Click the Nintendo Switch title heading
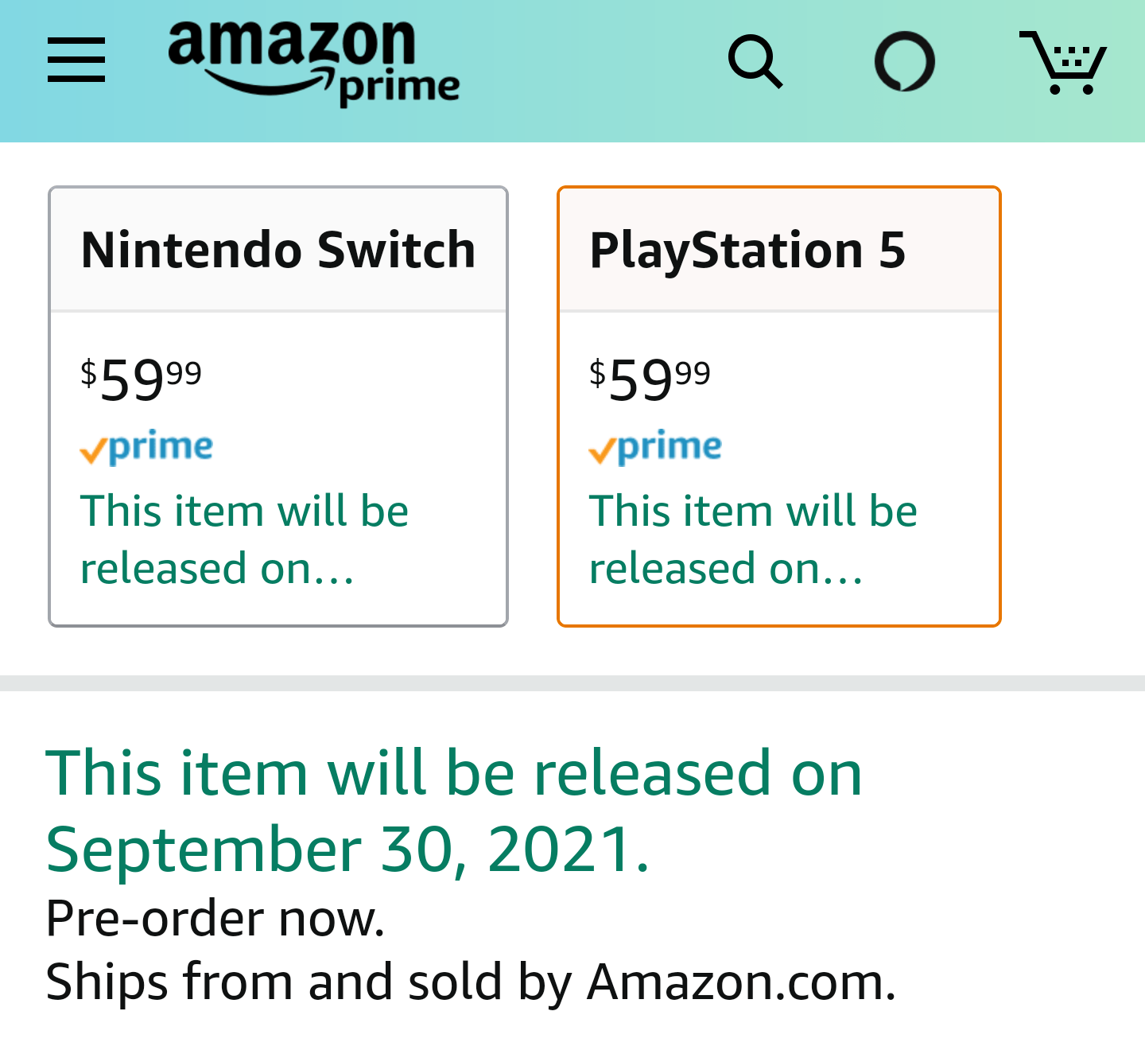1145x1050 pixels. 278,250
